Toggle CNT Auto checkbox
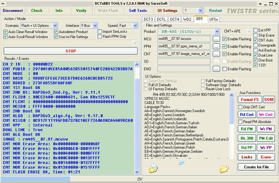279x183 pixels. point(256,40)
